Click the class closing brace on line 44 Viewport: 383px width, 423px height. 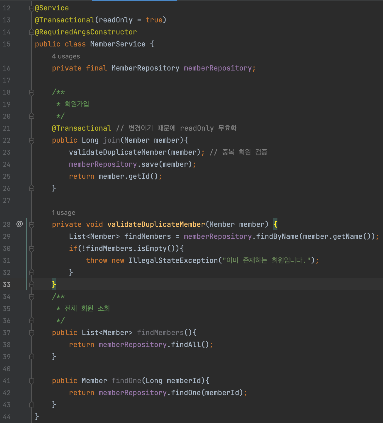[37, 417]
